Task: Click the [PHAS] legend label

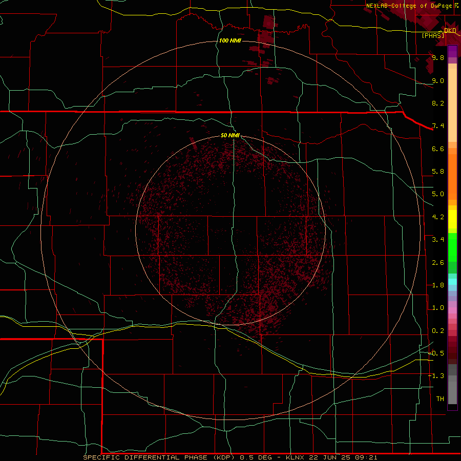Action: [433, 35]
